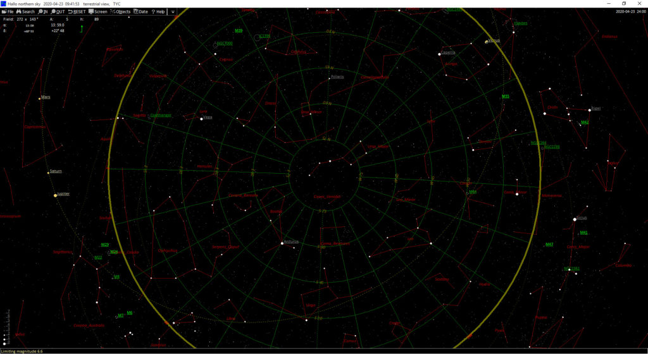This screenshot has height=354, width=648.
Task: Click the Capricornus constellation name
Action: click(x=35, y=126)
